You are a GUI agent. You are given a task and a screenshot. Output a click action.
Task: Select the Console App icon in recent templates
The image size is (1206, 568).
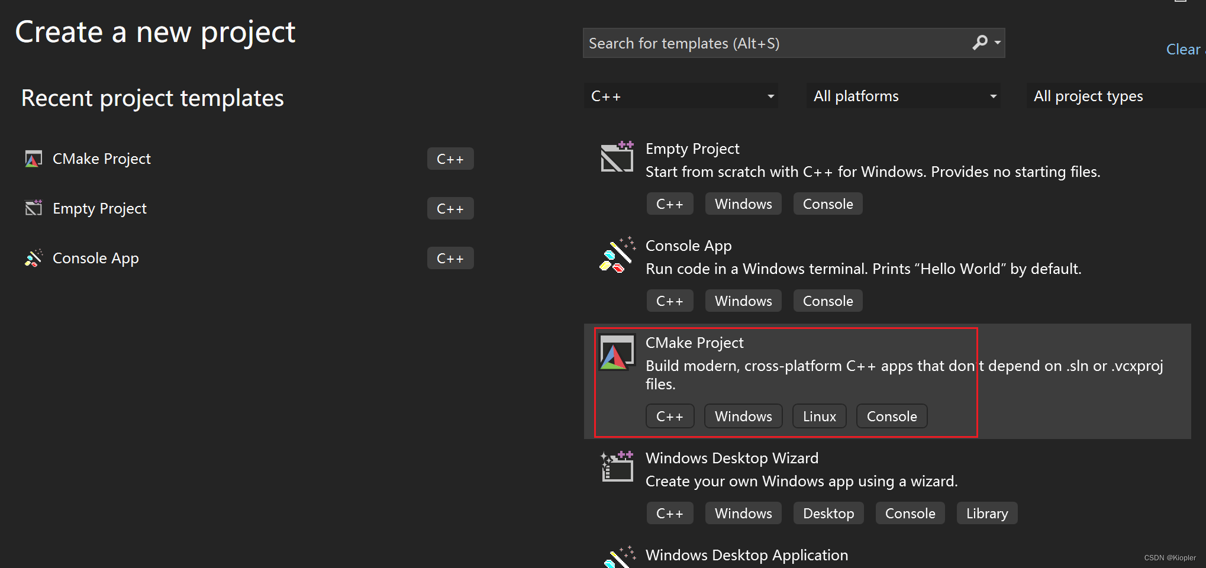pos(33,258)
